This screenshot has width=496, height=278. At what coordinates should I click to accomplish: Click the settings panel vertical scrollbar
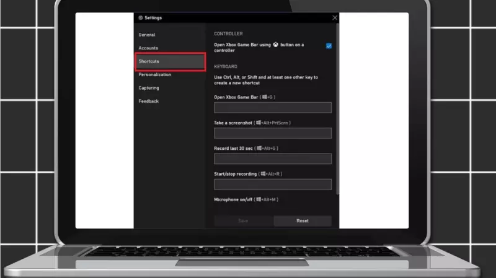click(x=337, y=111)
